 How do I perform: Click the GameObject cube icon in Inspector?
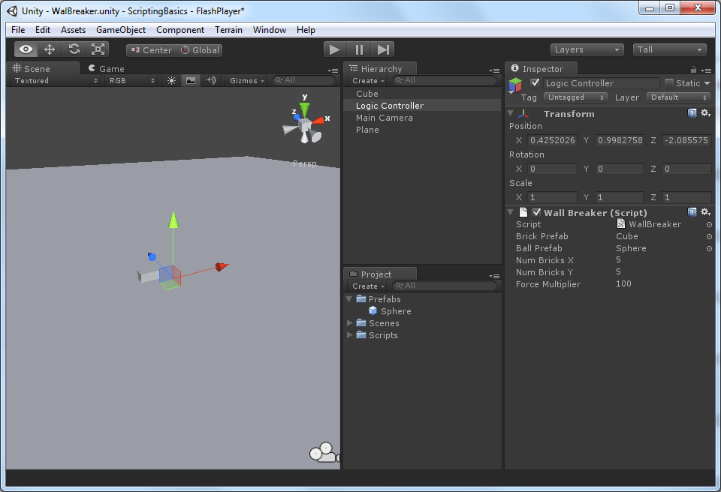[515, 85]
